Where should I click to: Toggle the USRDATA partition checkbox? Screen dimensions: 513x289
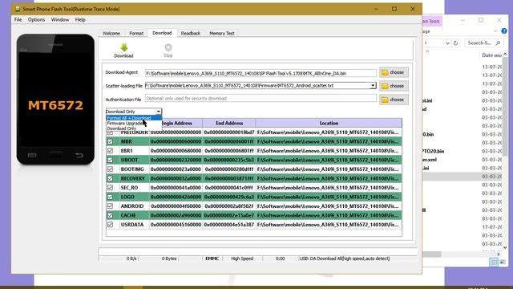point(110,225)
